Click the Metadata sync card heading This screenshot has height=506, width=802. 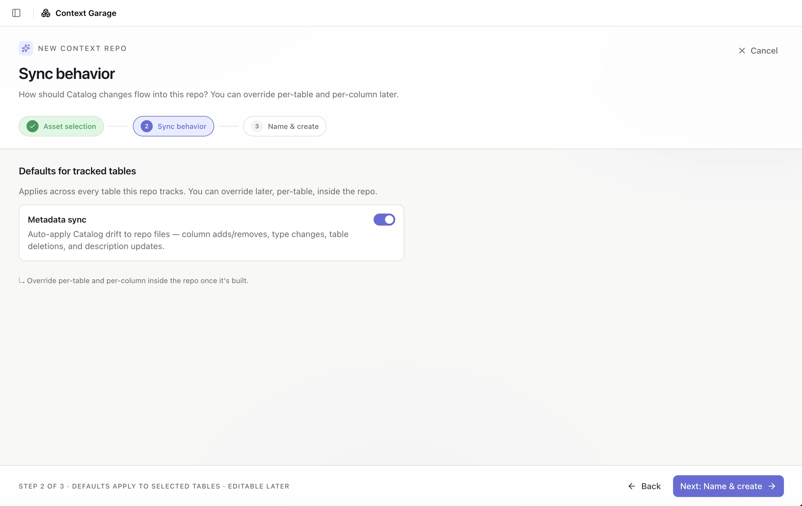(57, 220)
